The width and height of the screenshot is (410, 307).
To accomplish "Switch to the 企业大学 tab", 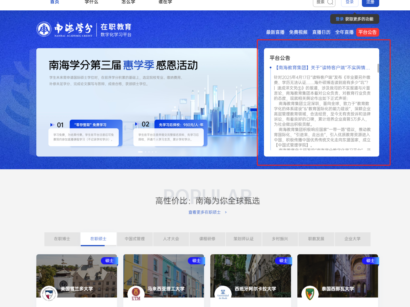I will point(352,239).
